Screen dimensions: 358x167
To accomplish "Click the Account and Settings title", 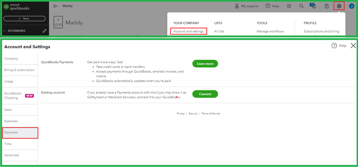I will point(27,47).
